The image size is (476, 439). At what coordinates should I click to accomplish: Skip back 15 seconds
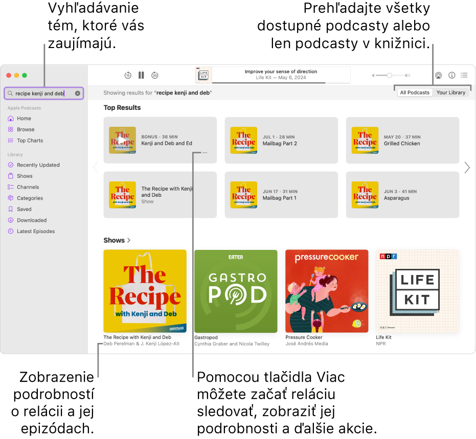tap(128, 75)
